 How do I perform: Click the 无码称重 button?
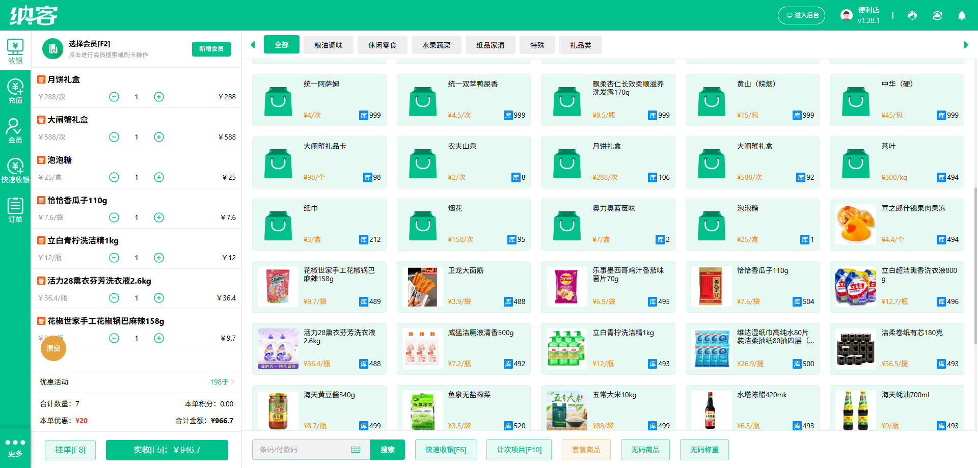(704, 450)
